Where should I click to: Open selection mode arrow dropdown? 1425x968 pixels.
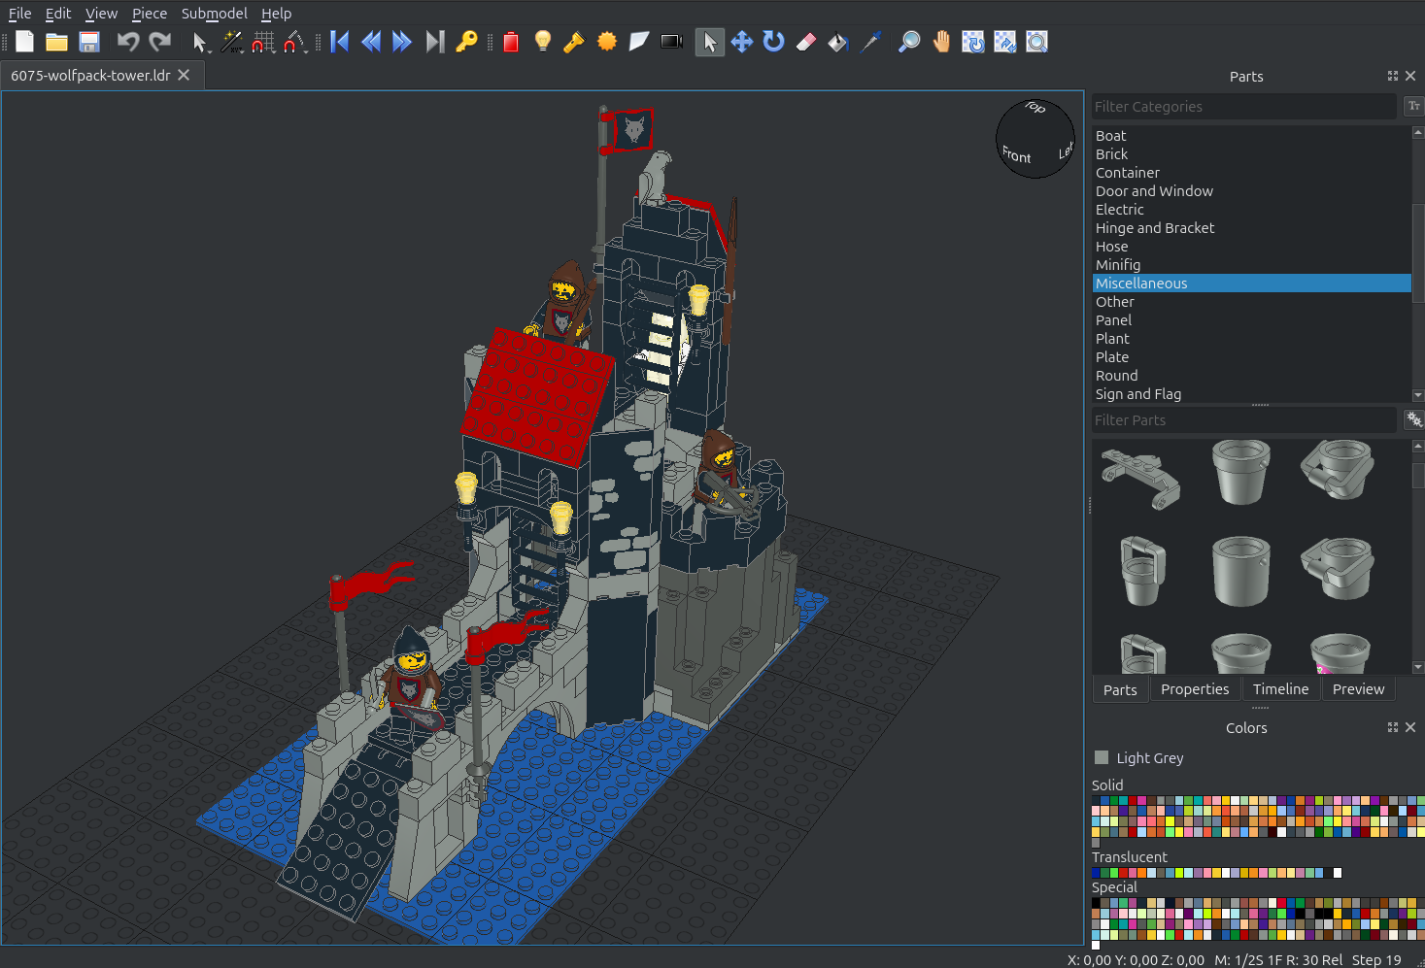coord(201,42)
